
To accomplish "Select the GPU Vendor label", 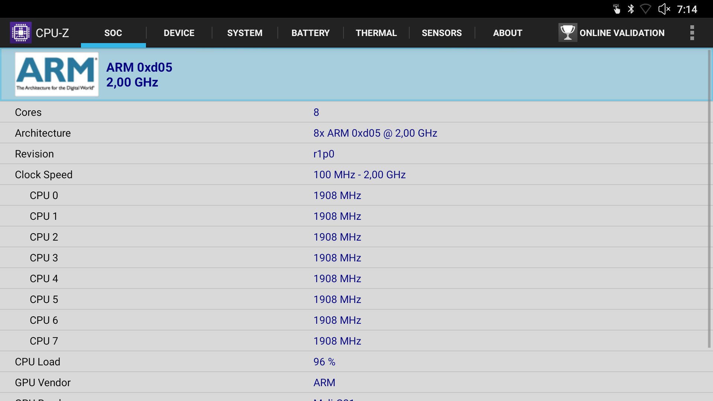I will [x=43, y=382].
